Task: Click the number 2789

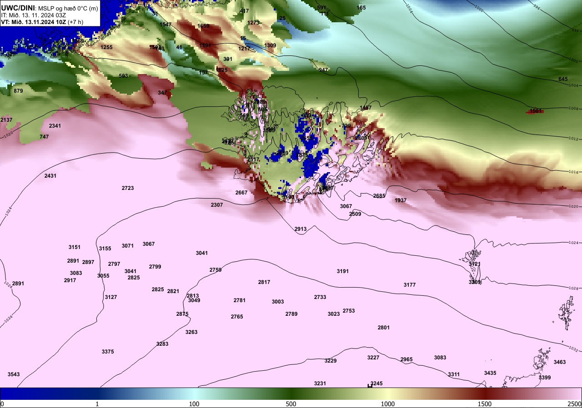Action: pos(291,314)
